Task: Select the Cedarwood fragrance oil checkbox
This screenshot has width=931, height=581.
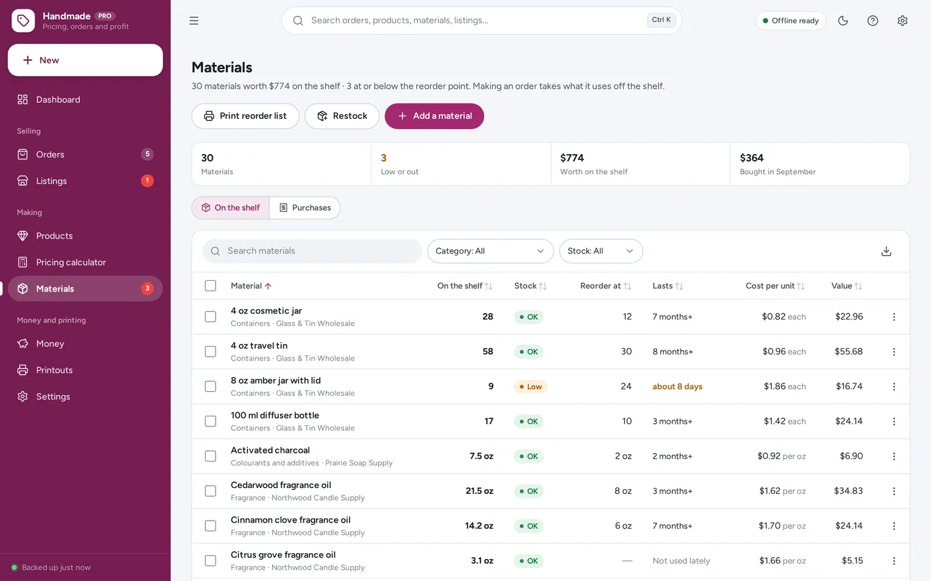Action: (211, 491)
